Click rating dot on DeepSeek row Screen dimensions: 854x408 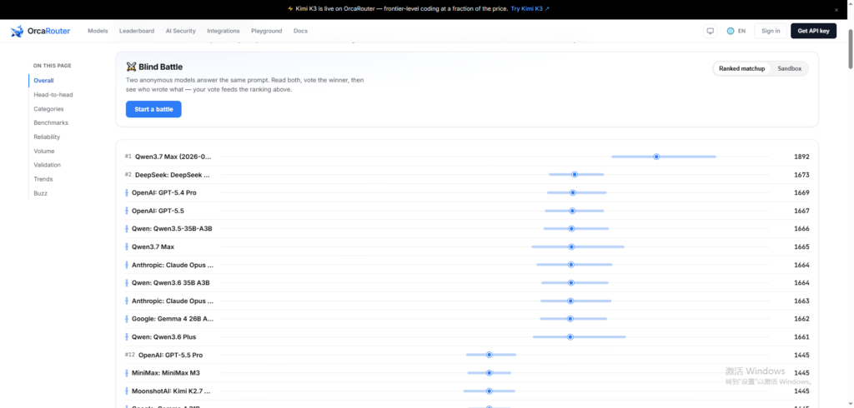click(x=575, y=174)
